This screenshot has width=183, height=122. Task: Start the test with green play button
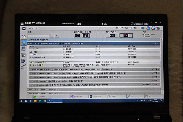point(42,97)
